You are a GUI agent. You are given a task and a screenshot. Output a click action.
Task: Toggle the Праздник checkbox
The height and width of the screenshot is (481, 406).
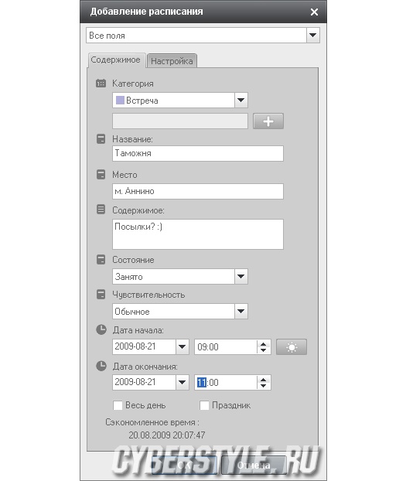pos(204,405)
